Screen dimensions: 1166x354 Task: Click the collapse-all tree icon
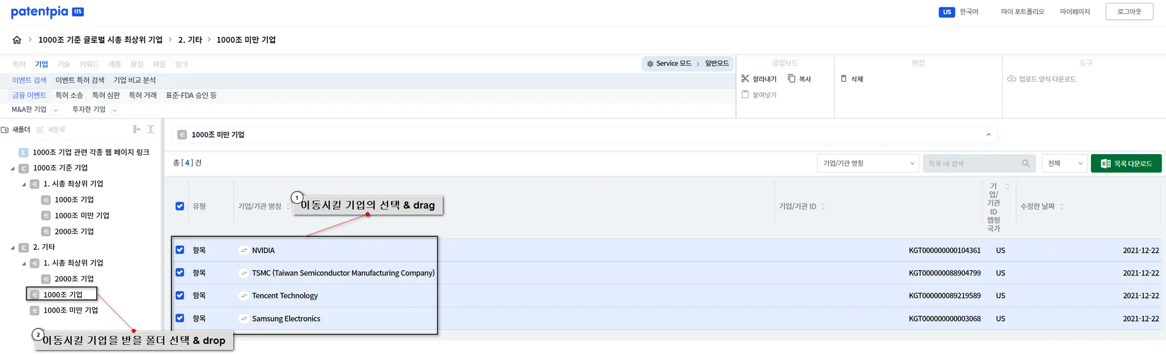click(151, 129)
